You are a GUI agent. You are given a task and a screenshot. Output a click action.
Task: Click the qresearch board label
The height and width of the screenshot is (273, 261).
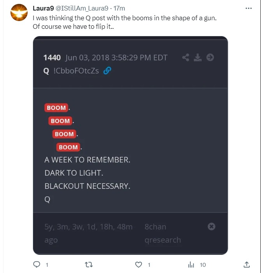pos(163,240)
